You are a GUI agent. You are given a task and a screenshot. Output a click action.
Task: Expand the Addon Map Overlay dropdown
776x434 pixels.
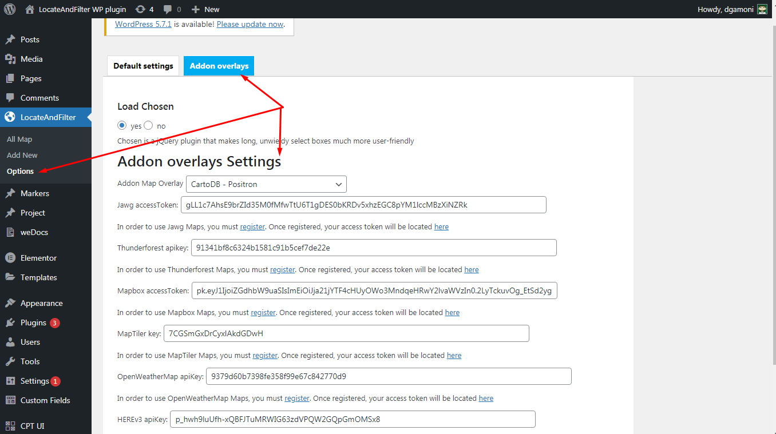[266, 184]
